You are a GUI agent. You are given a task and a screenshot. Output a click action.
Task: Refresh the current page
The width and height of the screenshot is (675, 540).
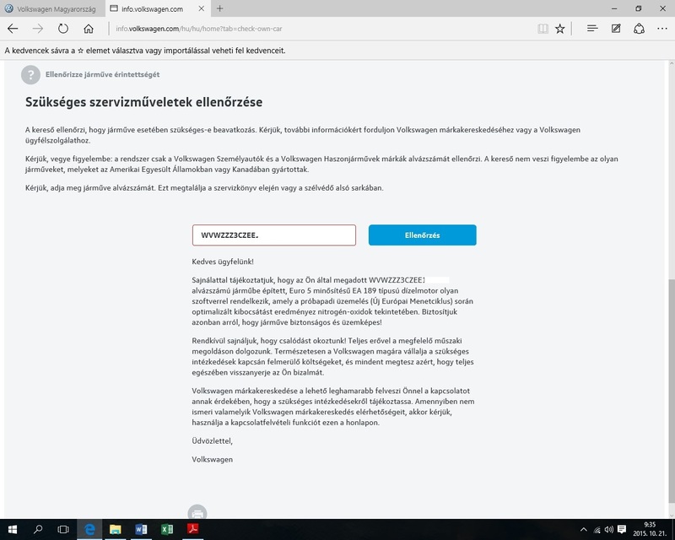pyautogui.click(x=62, y=29)
